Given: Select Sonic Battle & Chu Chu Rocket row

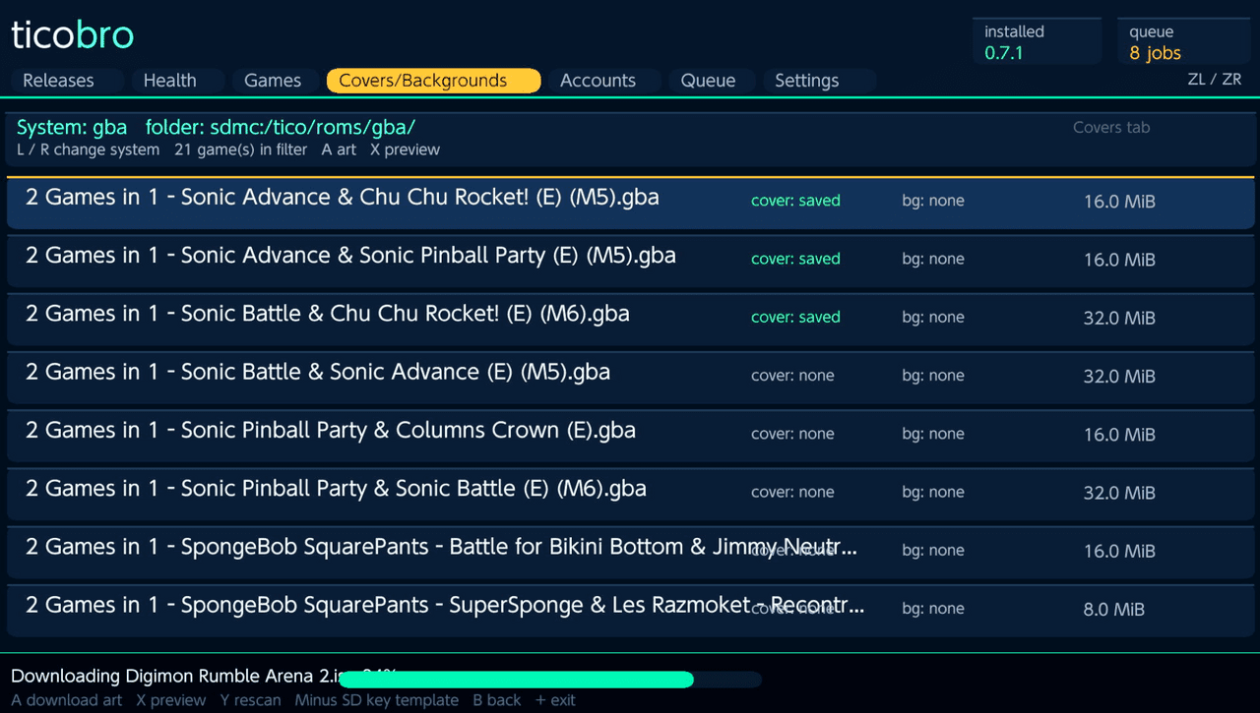Looking at the screenshot, I should click(630, 318).
